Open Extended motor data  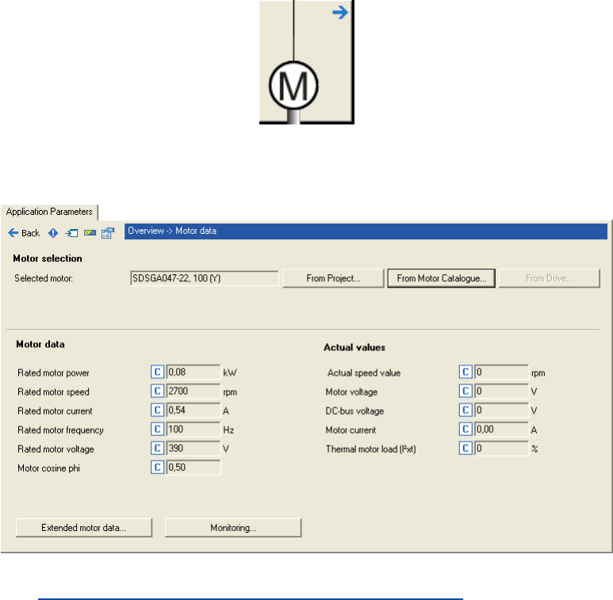pos(84,528)
